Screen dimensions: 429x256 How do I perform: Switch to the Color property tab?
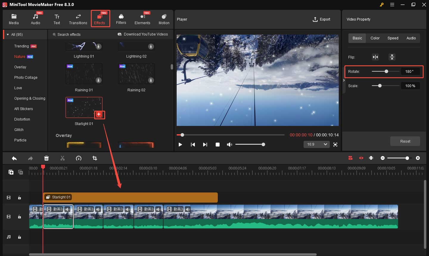pyautogui.click(x=375, y=38)
